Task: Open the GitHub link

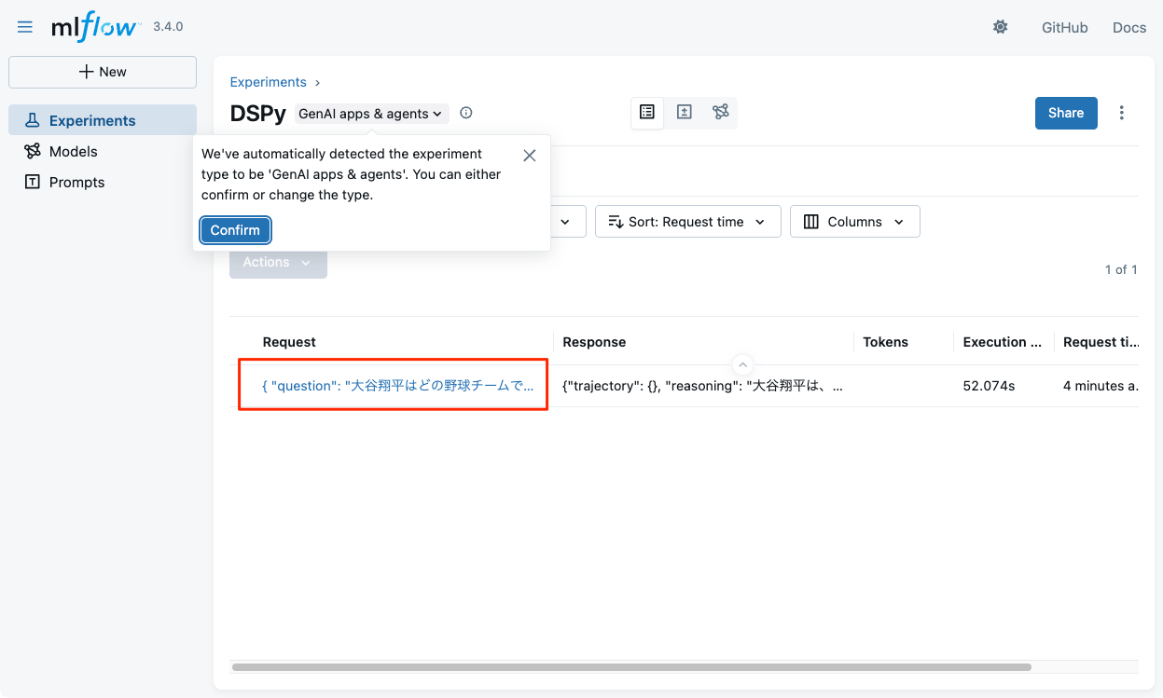Action: pyautogui.click(x=1065, y=28)
